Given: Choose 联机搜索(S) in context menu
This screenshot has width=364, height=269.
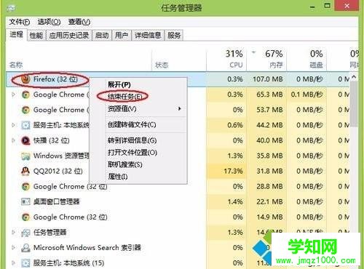Looking at the screenshot, I should (x=125, y=165).
